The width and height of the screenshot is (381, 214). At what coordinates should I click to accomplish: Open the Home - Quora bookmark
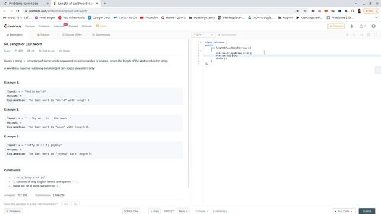173,18
